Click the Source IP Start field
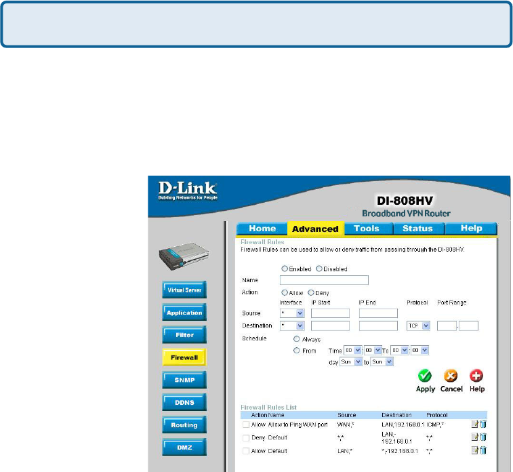 (x=330, y=313)
